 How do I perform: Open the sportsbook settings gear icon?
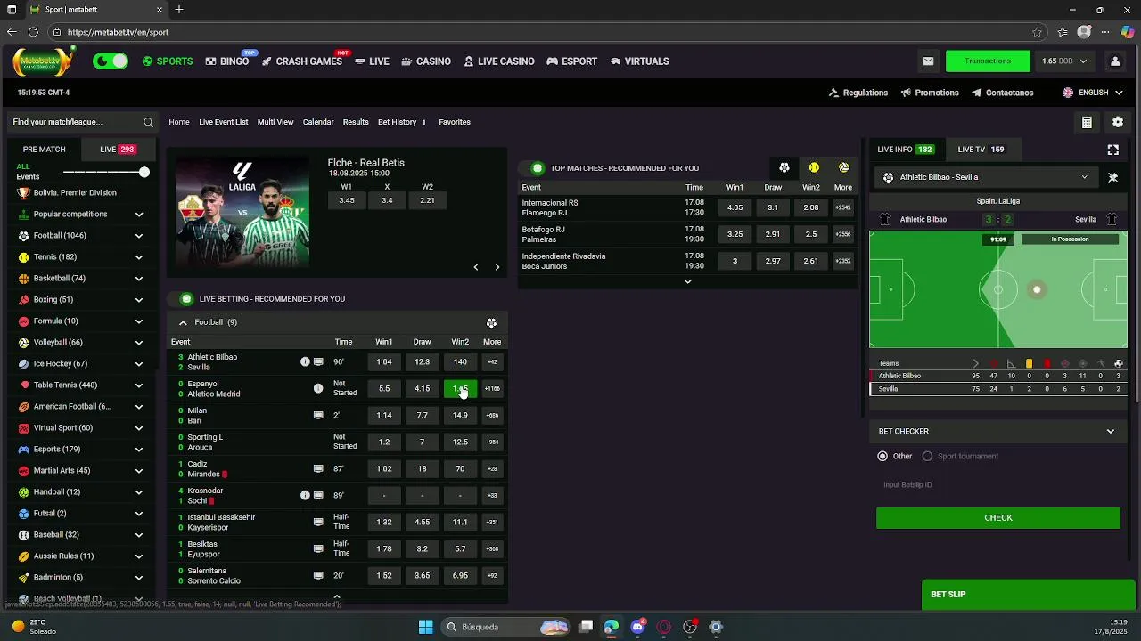1118,123
